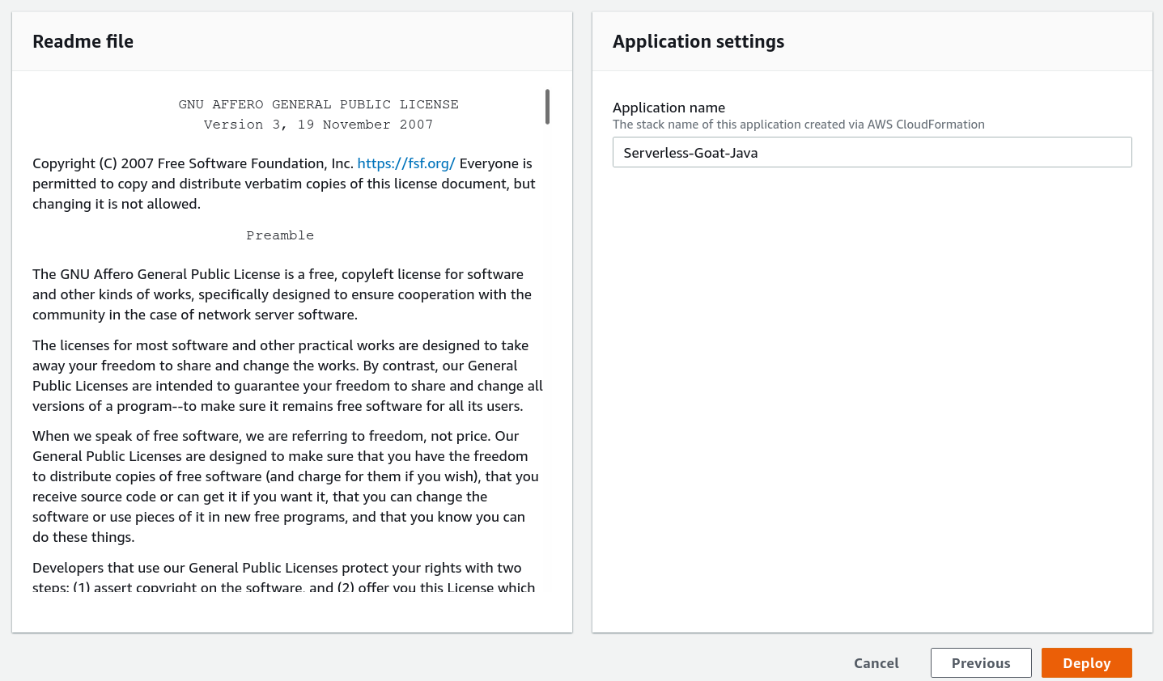Viewport: 1163px width, 681px height.
Task: Click the copyleft license paragraph text
Action: (282, 294)
